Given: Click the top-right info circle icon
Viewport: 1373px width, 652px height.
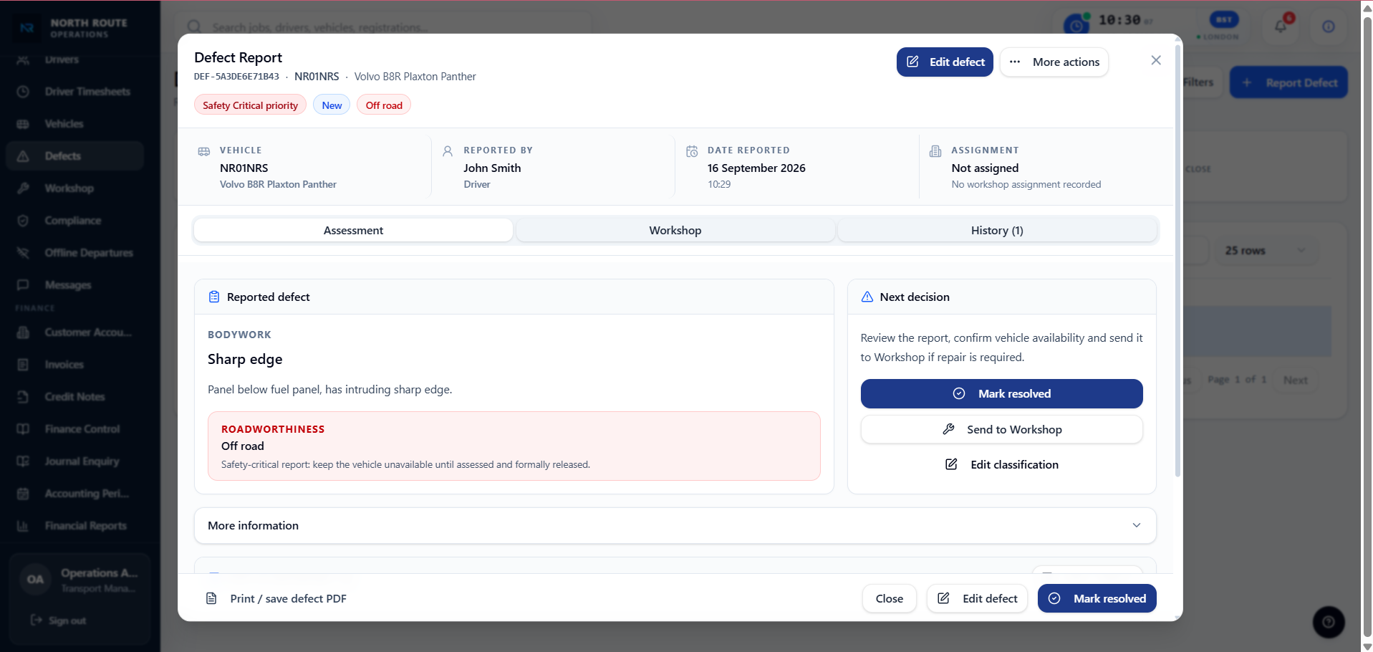Looking at the screenshot, I should click(1329, 27).
